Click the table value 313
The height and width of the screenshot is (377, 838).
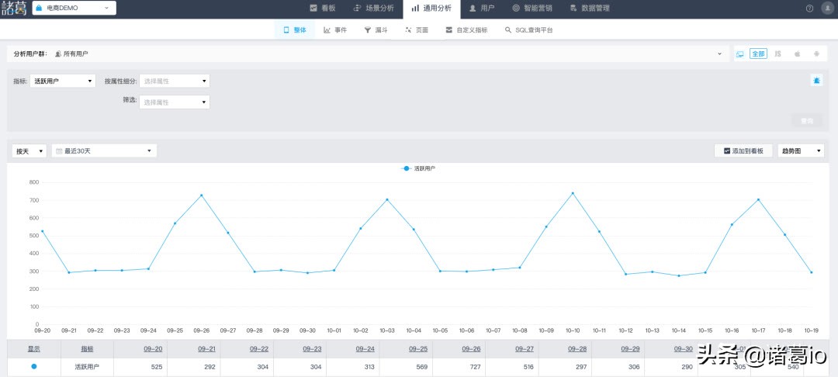(x=369, y=367)
